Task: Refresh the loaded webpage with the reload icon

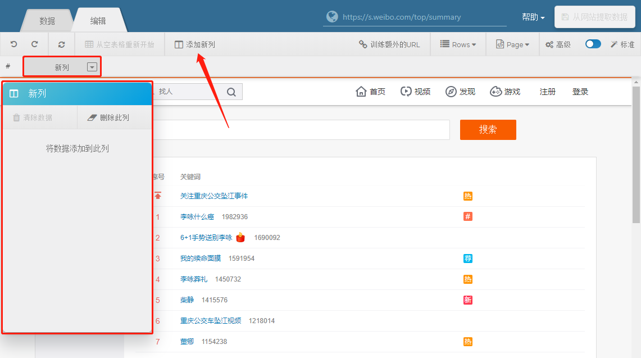Action: coord(61,44)
